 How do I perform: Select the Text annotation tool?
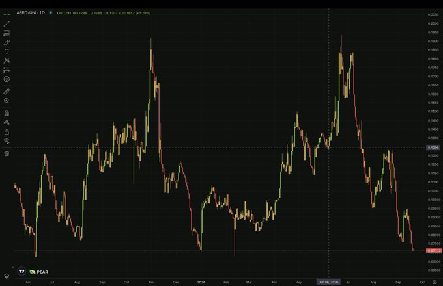pyautogui.click(x=7, y=51)
